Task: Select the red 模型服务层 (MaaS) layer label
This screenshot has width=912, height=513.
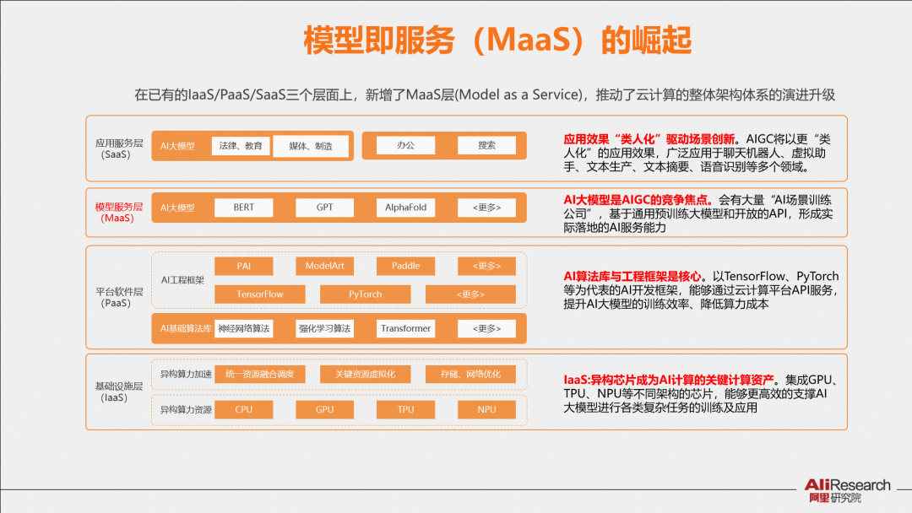Action: pos(119,213)
